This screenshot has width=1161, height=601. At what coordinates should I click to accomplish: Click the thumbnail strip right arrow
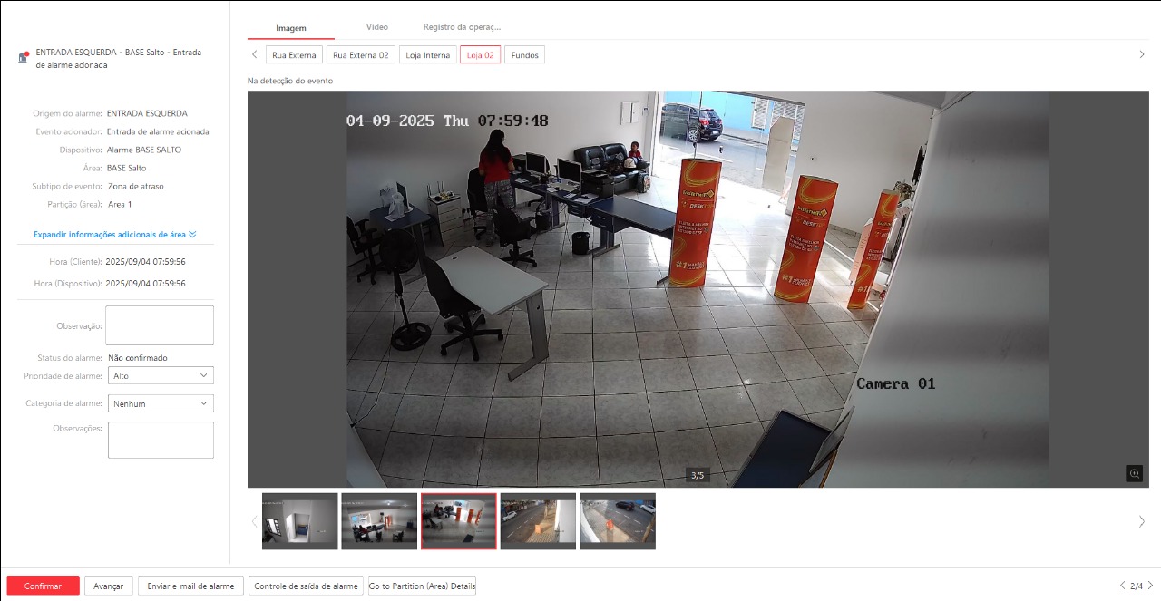[x=1141, y=521]
